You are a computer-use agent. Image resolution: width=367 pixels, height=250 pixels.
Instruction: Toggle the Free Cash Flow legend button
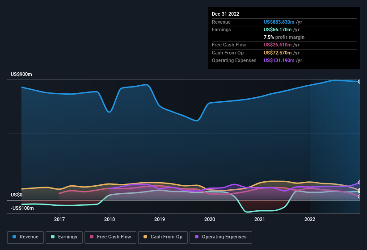(110, 237)
